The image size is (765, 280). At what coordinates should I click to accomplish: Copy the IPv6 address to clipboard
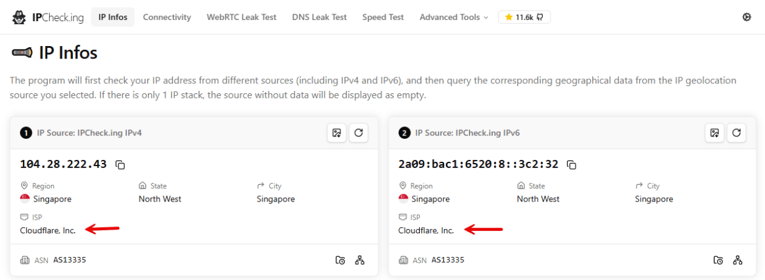[572, 165]
